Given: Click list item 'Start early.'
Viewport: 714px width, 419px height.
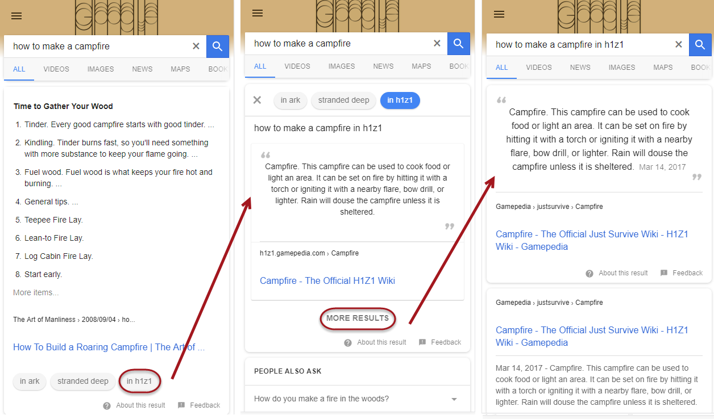Looking at the screenshot, I should point(43,275).
